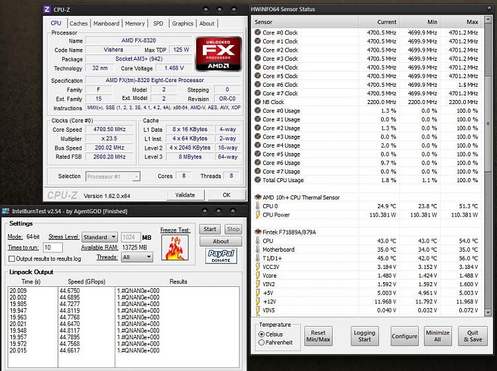Click the OK button in CPU-Z
This screenshot has height=371, width=497.
tap(227, 195)
